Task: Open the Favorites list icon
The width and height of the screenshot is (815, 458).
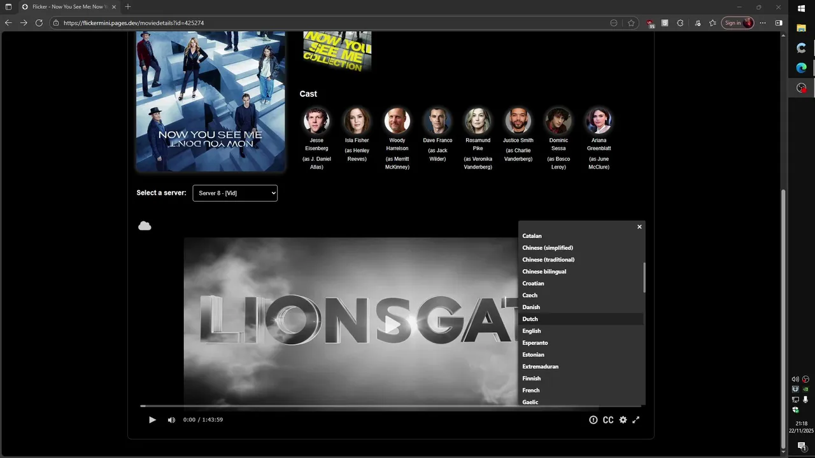Action: click(x=712, y=23)
